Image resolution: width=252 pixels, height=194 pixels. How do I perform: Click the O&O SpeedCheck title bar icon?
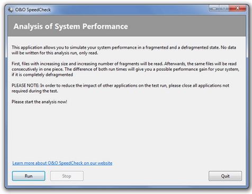point(11,10)
